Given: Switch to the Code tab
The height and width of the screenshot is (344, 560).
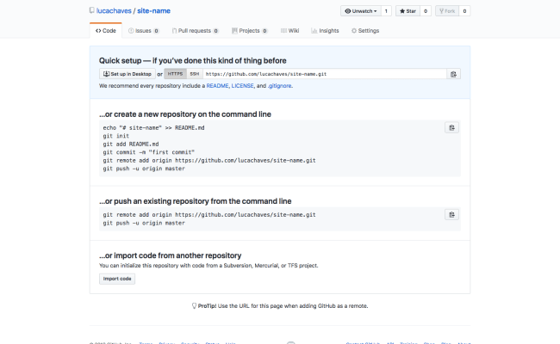Looking at the screenshot, I should pyautogui.click(x=106, y=31).
